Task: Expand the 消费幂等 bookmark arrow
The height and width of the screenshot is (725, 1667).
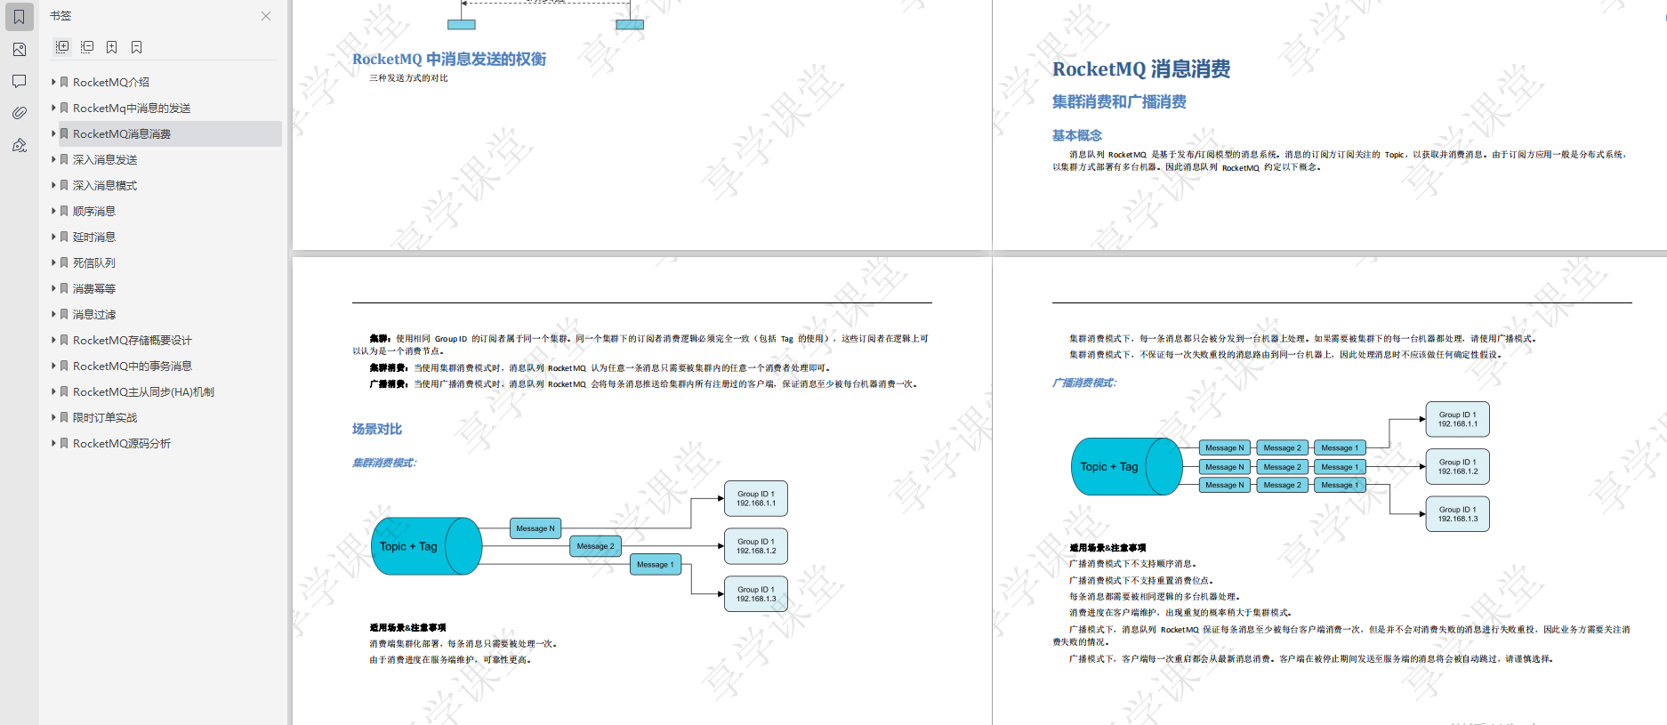Action: click(x=53, y=288)
